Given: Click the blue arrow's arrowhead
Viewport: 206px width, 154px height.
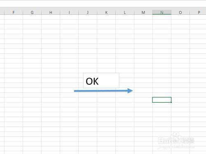Looking at the screenshot, I should (130, 91).
